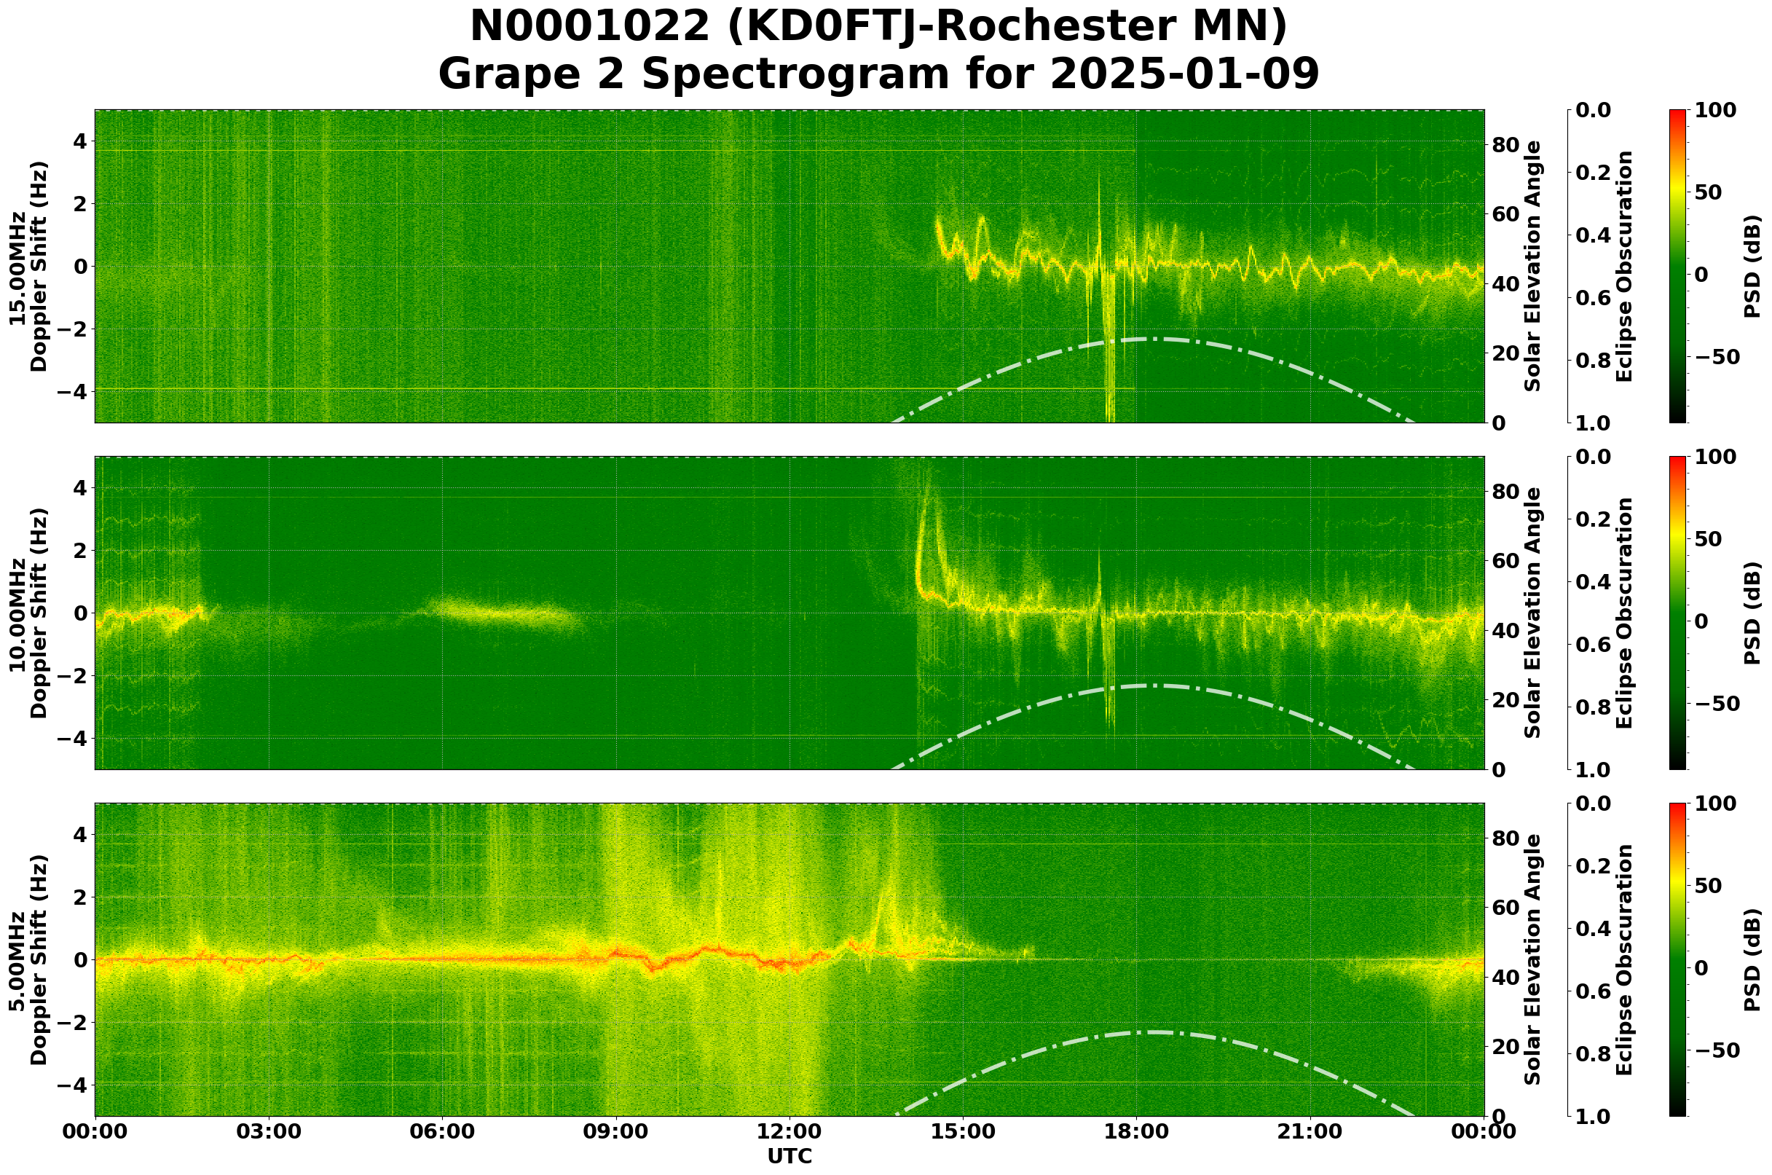1772x1175 pixels.
Task: Click the middle Eclipse Obscuration axis label
Action: coord(1624,613)
